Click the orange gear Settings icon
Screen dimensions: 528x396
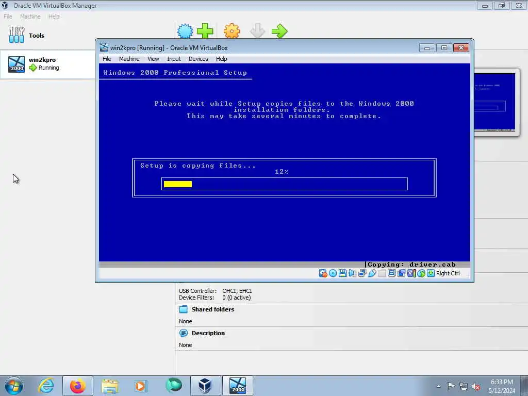pos(232,31)
